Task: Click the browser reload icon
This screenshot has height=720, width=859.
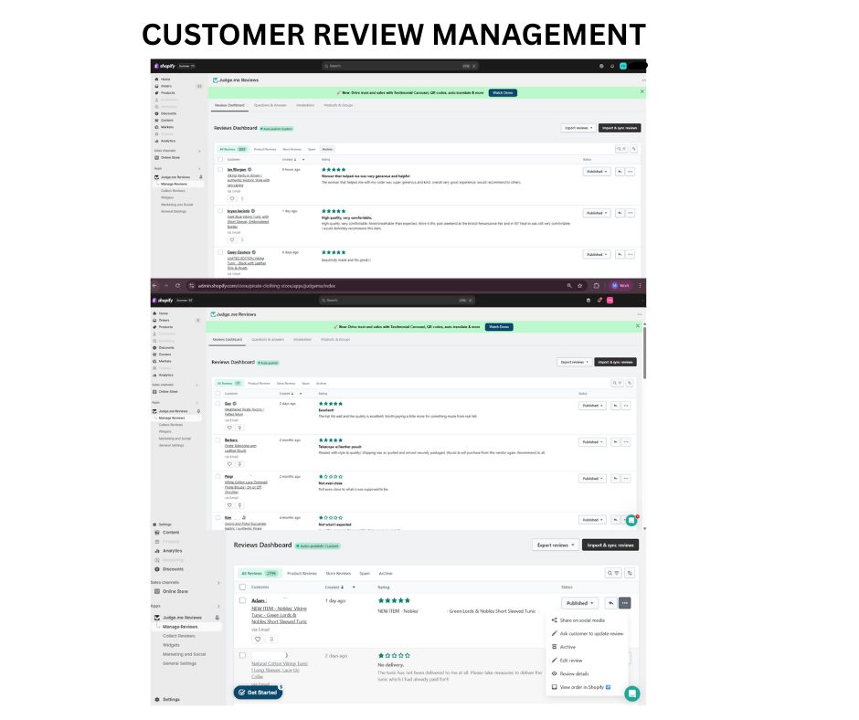Action: pyautogui.click(x=177, y=285)
